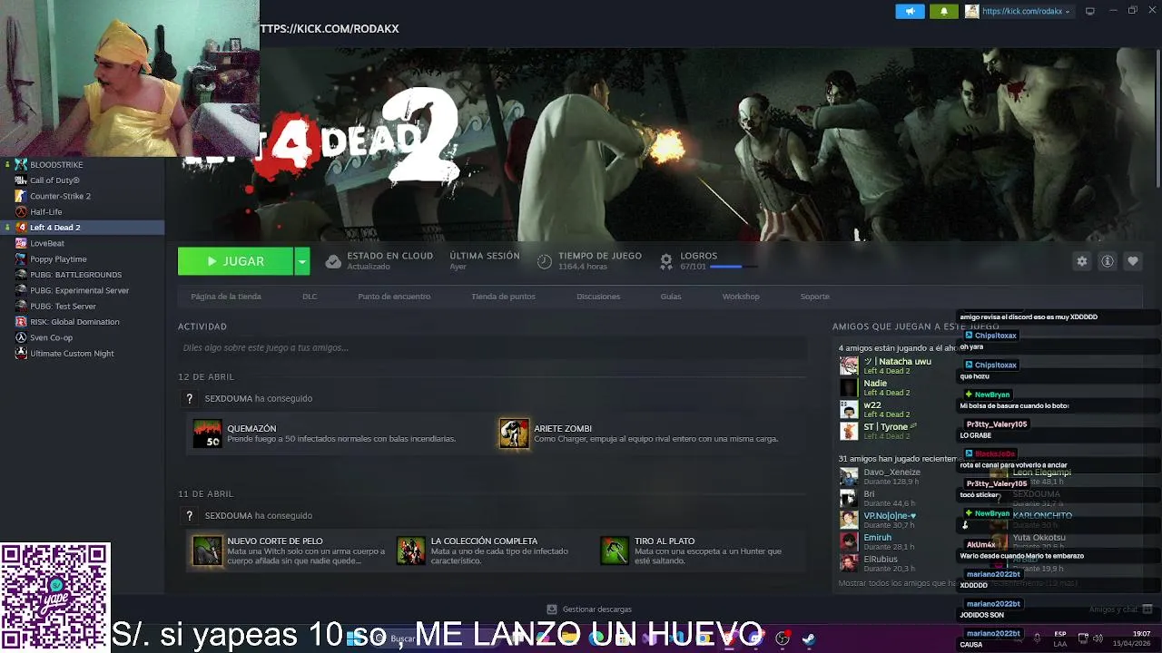The width and height of the screenshot is (1162, 653).
Task: Open the Soporte tab
Action: 814,297
